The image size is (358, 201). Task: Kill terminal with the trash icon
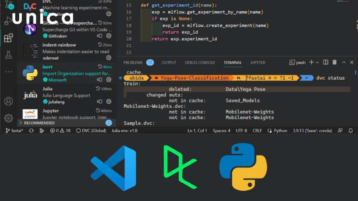[334, 62]
